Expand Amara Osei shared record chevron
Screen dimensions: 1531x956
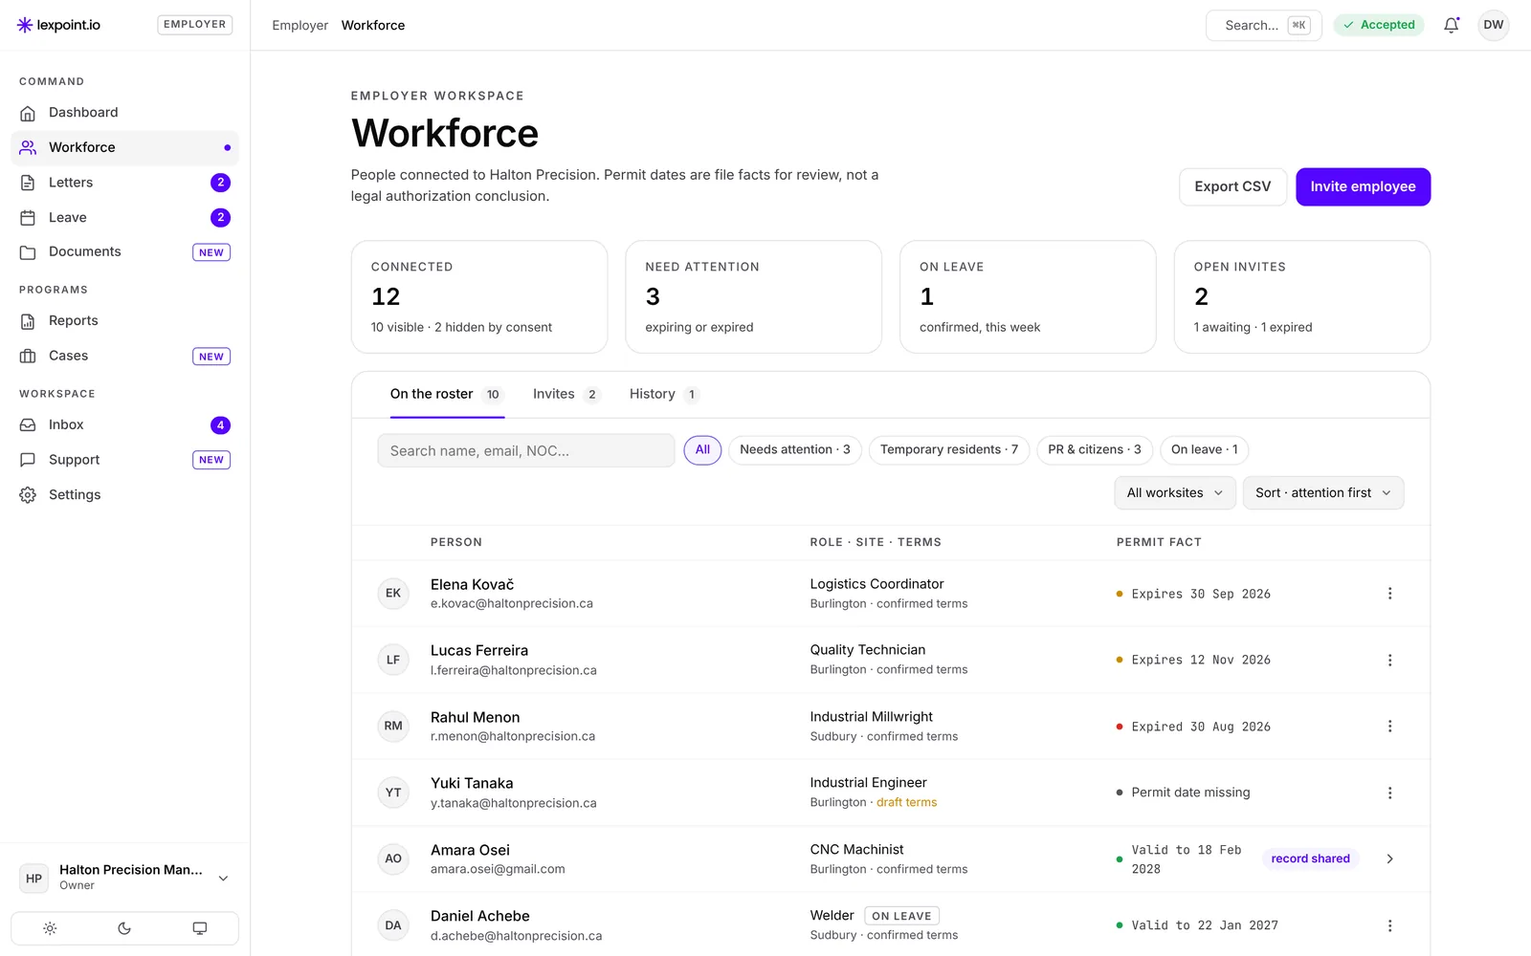tap(1389, 859)
